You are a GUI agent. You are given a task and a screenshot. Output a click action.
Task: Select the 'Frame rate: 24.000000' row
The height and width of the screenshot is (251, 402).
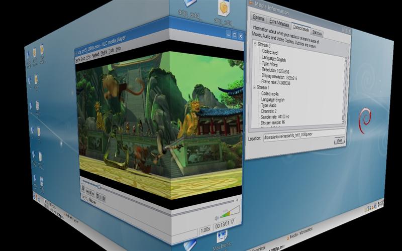pyautogui.click(x=275, y=82)
